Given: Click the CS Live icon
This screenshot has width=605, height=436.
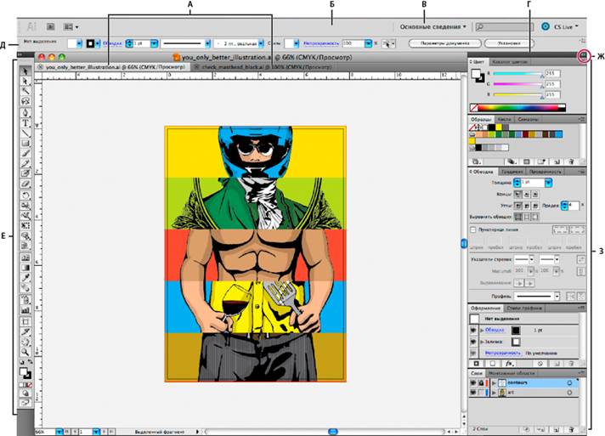Looking at the screenshot, I should pyautogui.click(x=546, y=26).
